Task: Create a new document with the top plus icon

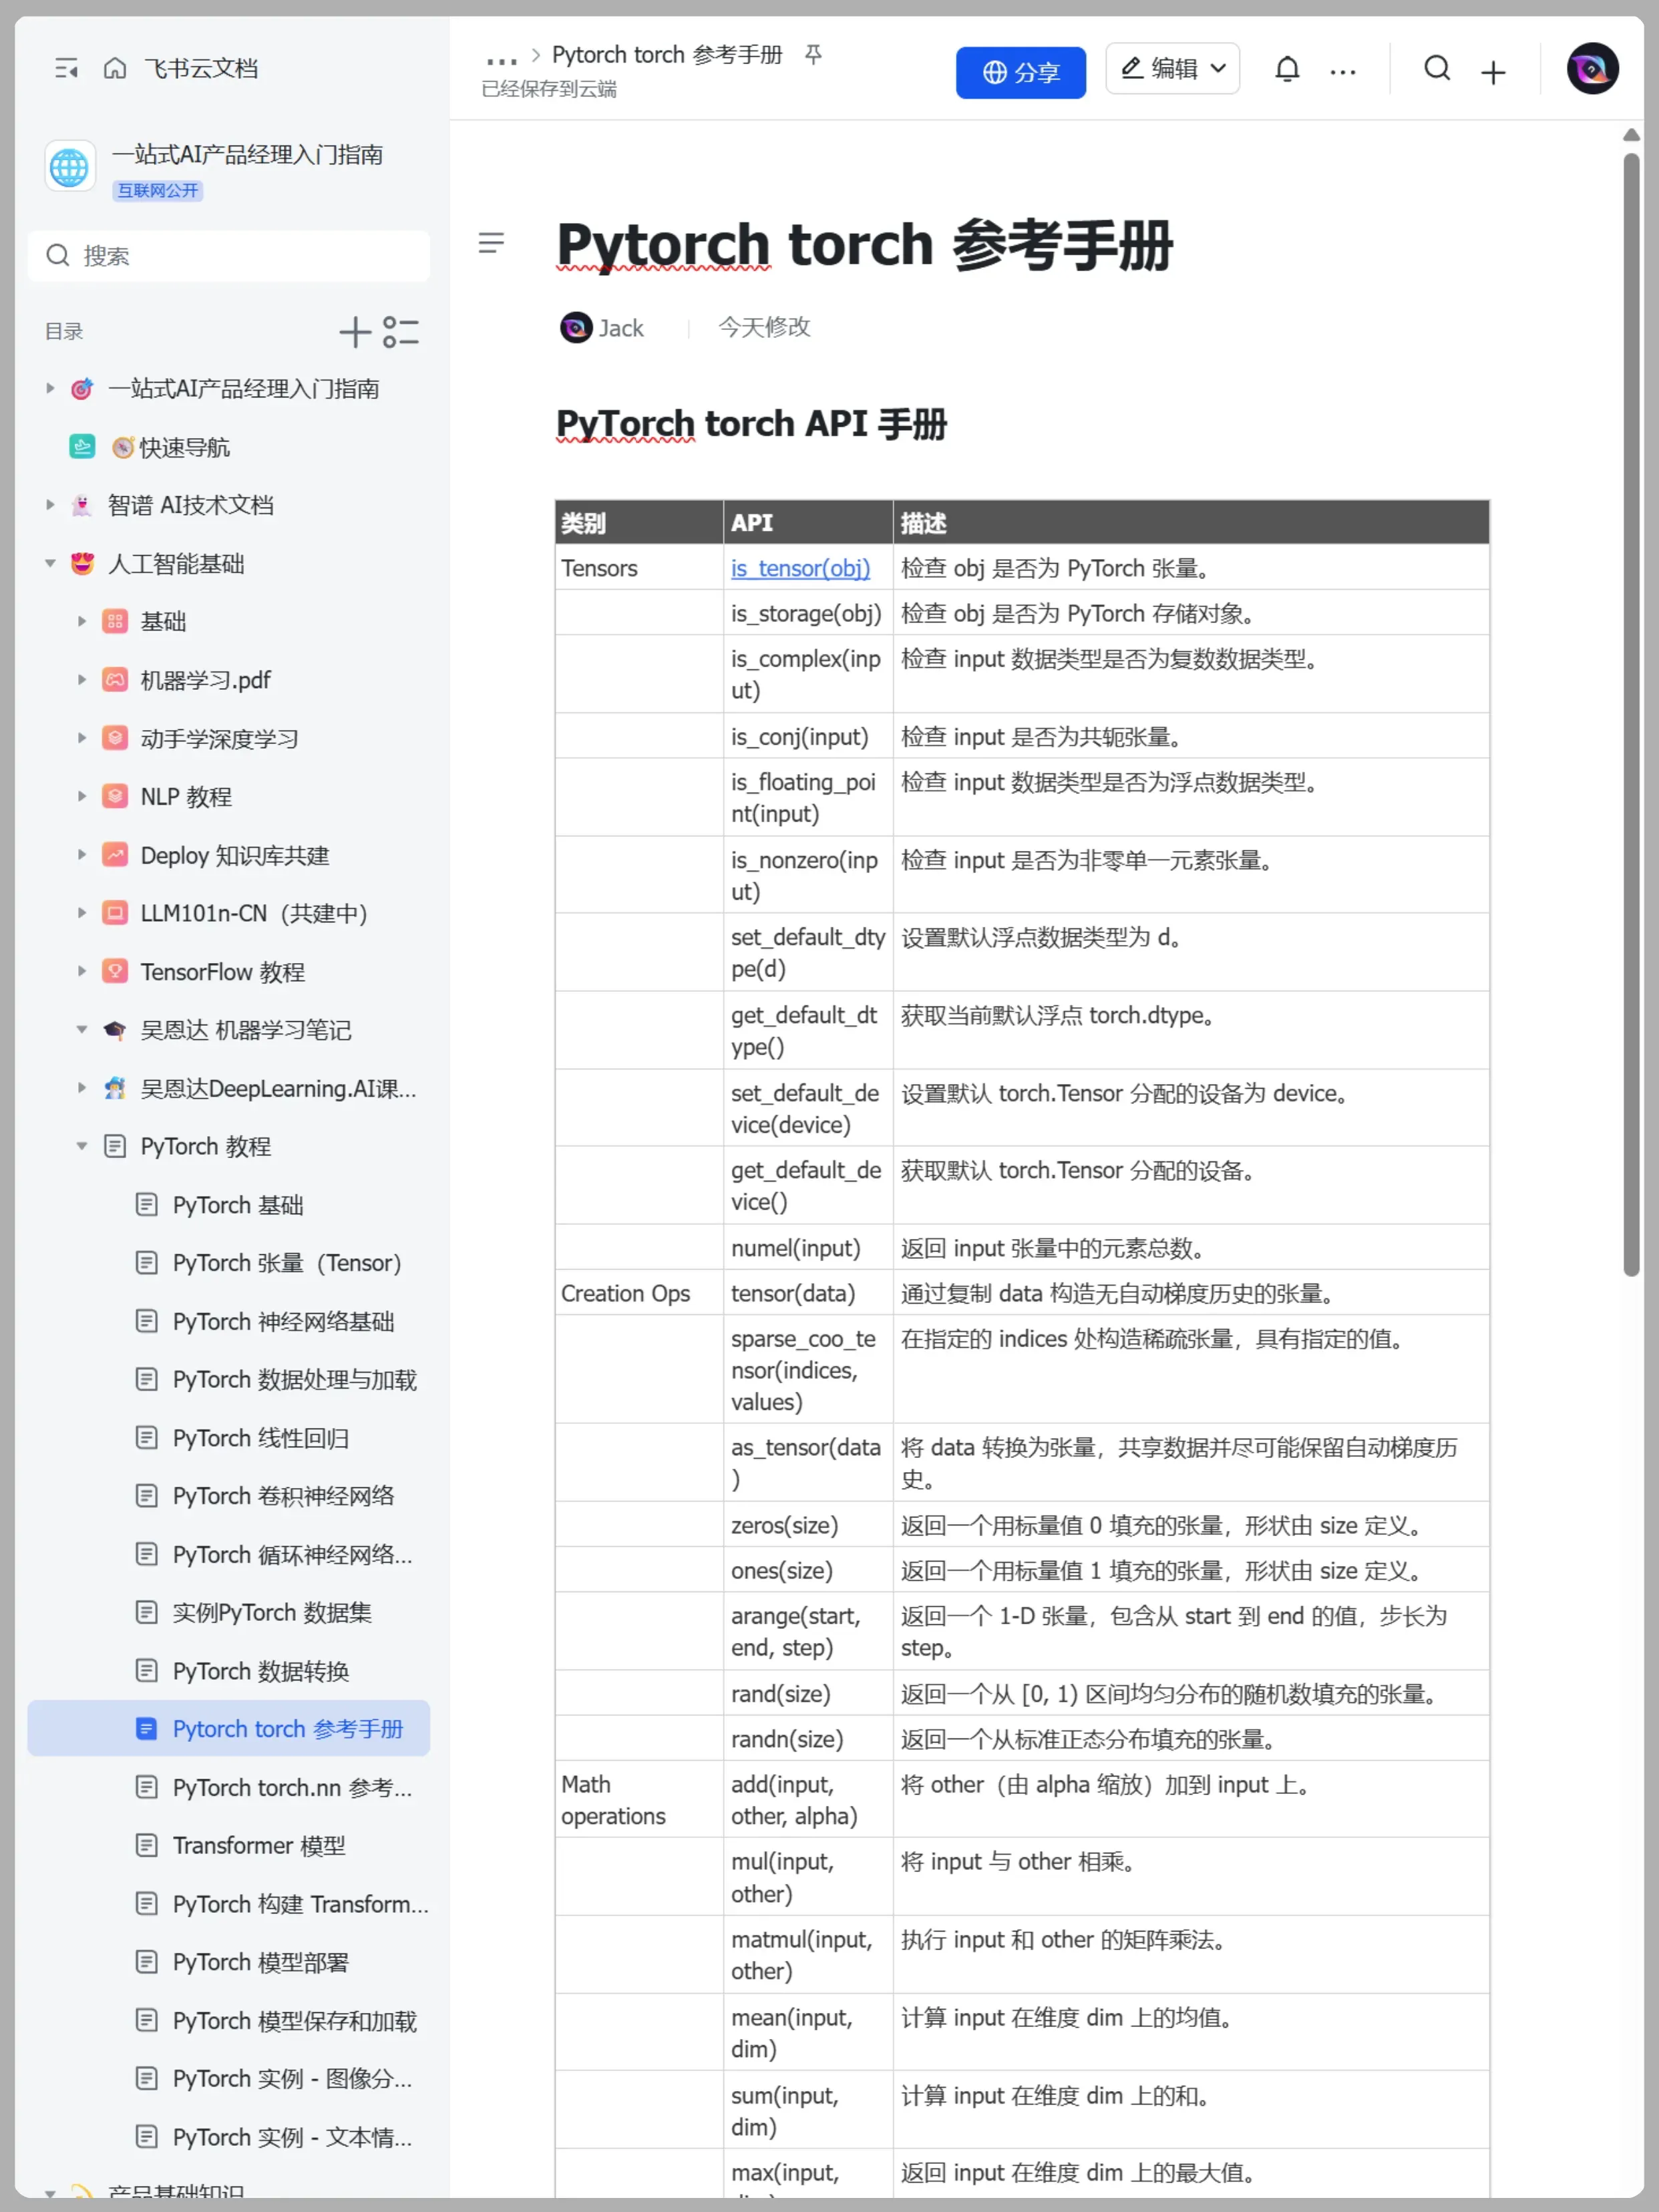Action: [1493, 72]
